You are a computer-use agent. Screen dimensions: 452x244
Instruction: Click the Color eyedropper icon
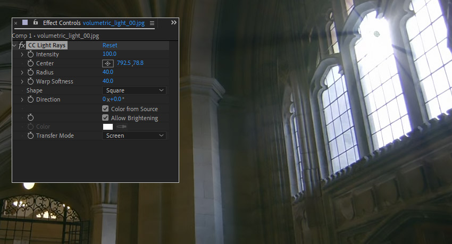click(x=121, y=127)
